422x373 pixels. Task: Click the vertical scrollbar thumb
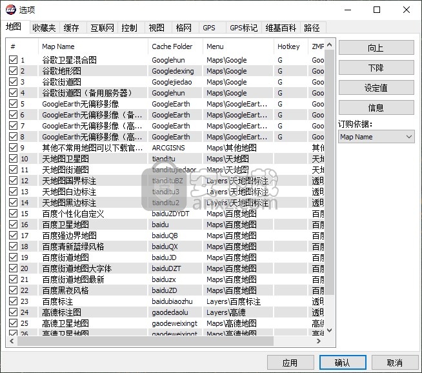pyautogui.click(x=330, y=172)
